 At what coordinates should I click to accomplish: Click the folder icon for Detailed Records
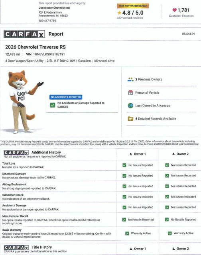coord(130,119)
